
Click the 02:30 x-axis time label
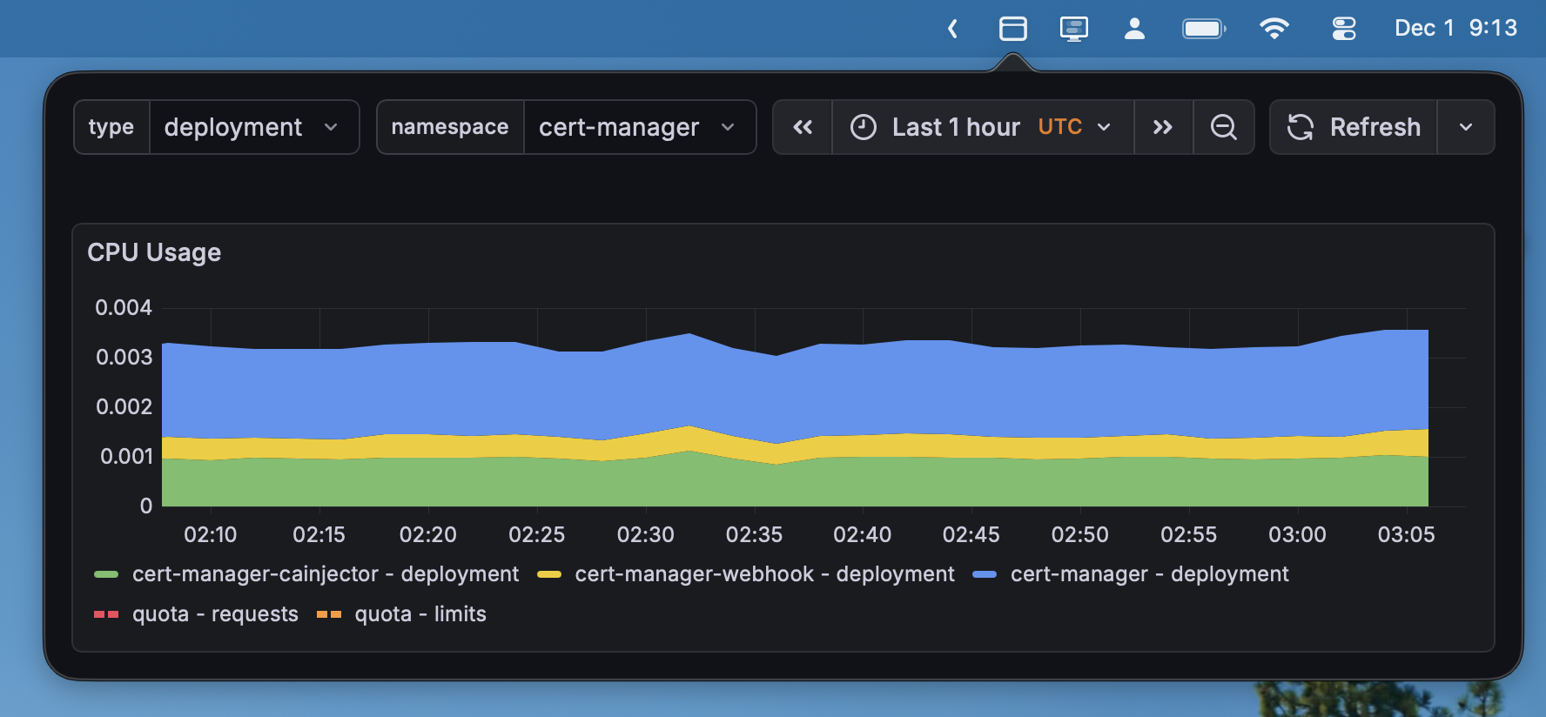point(645,534)
